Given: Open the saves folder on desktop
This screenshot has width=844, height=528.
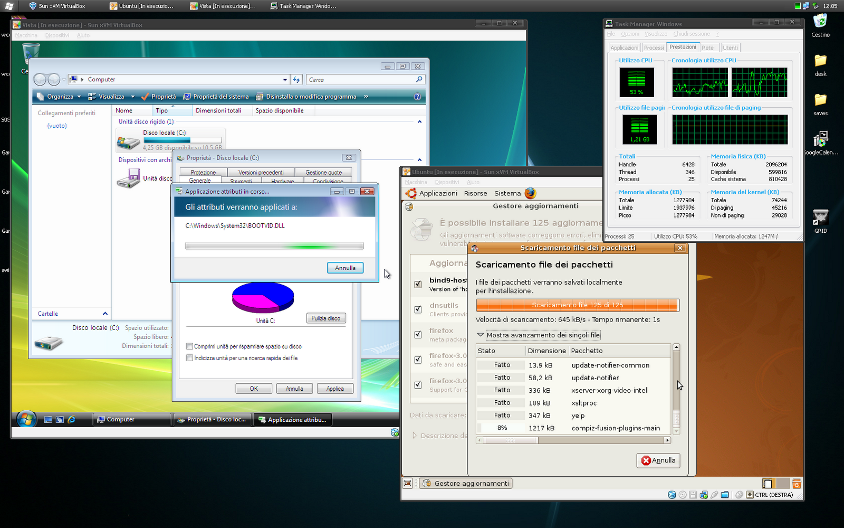Looking at the screenshot, I should [x=820, y=105].
